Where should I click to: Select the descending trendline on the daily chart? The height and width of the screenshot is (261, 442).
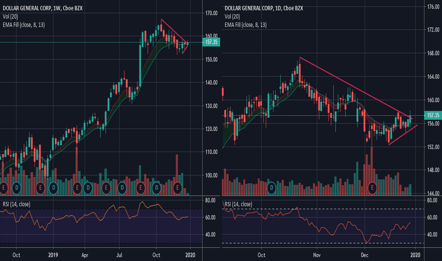(x=356, y=88)
